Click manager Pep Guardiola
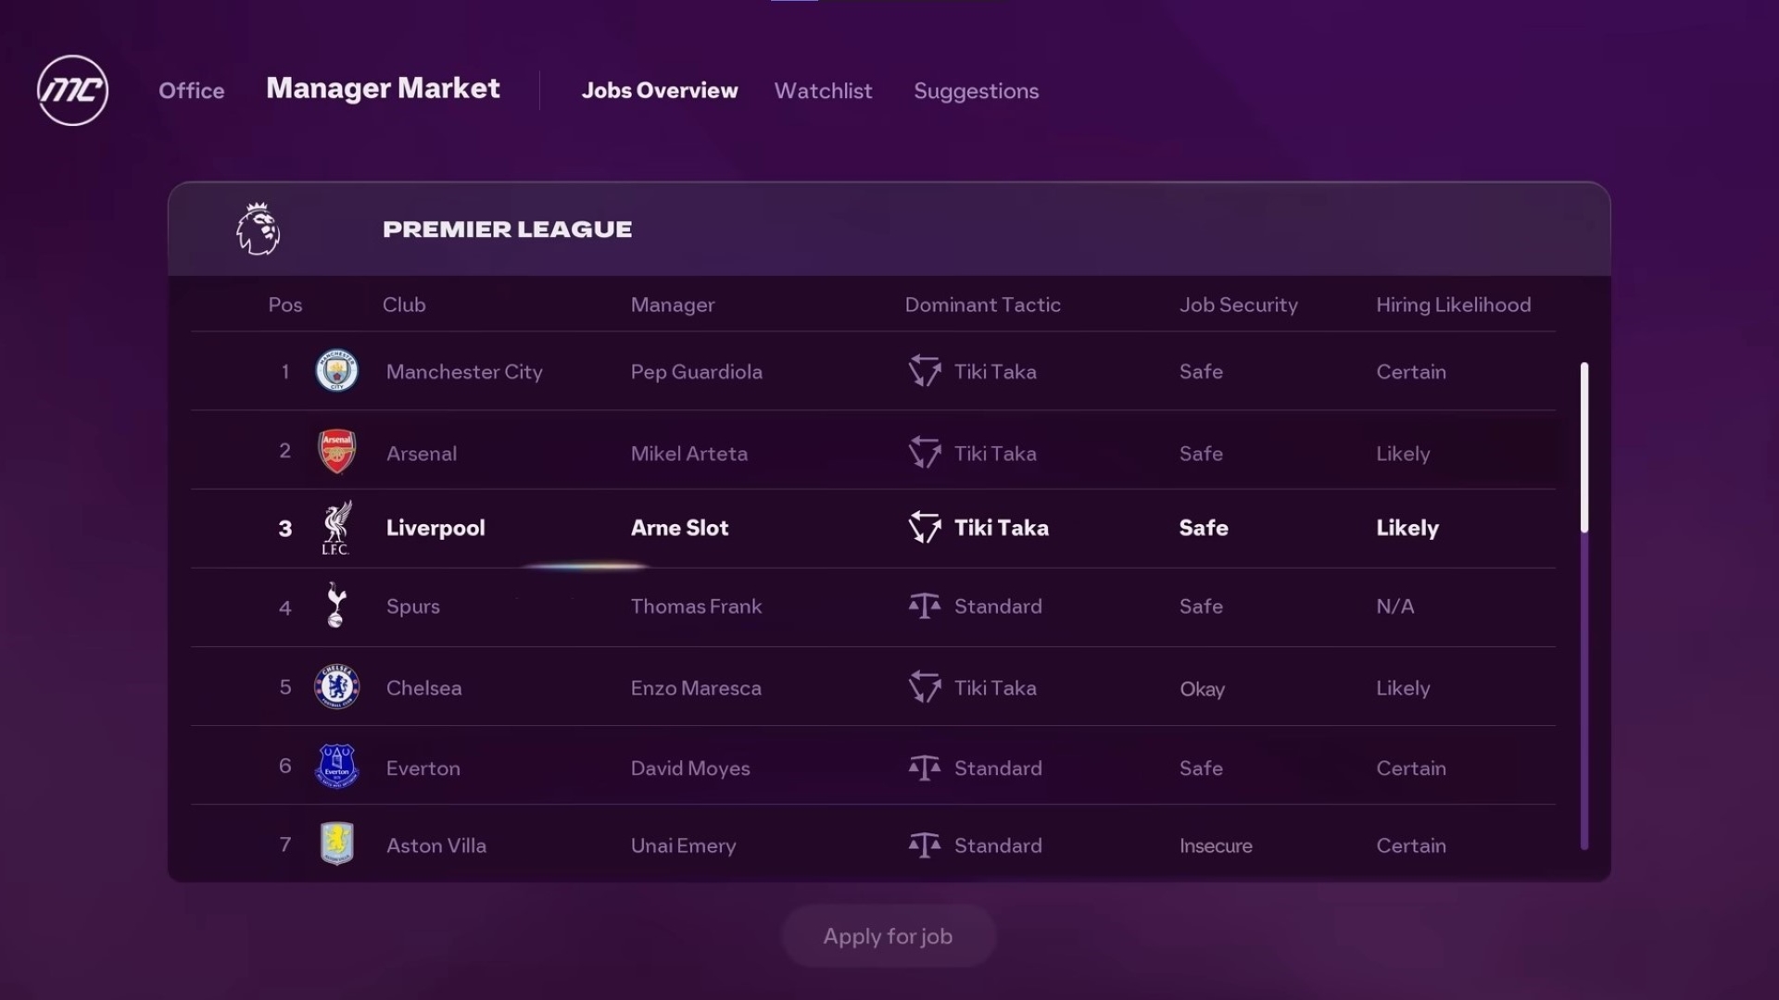Image resolution: width=1779 pixels, height=1000 pixels. point(696,372)
